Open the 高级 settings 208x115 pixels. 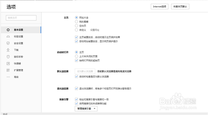[21, 77]
